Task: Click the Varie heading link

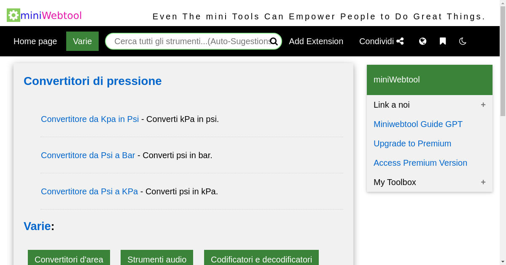Action: click(37, 226)
